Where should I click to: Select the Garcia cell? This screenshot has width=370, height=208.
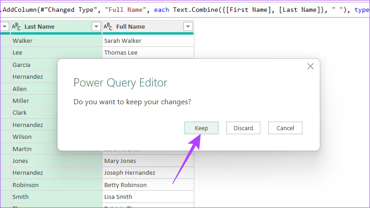[34, 65]
